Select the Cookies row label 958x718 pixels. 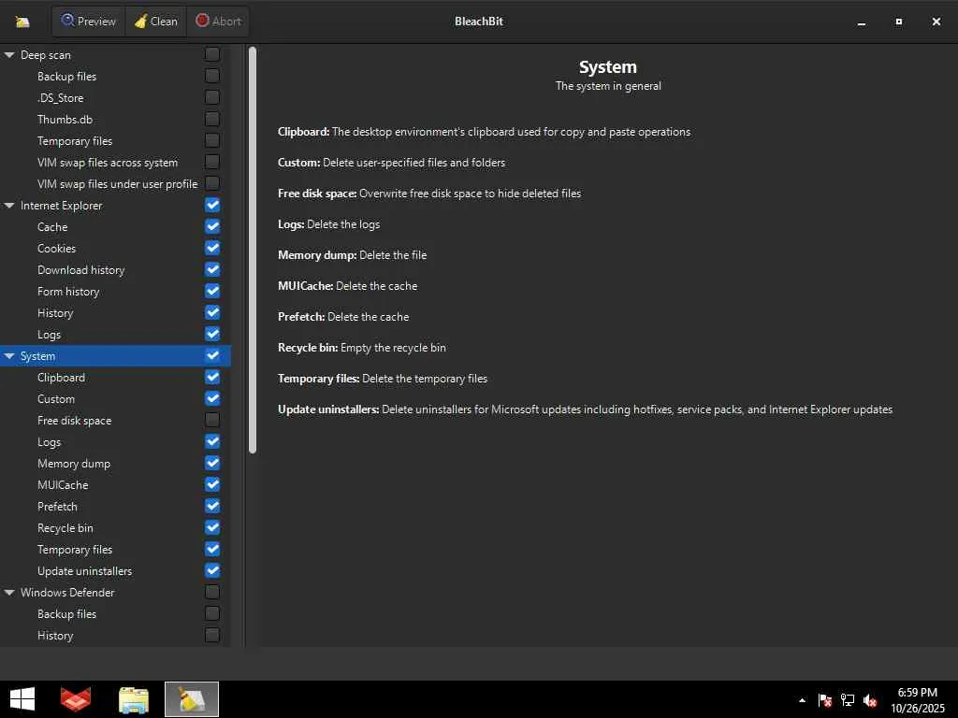57,249
